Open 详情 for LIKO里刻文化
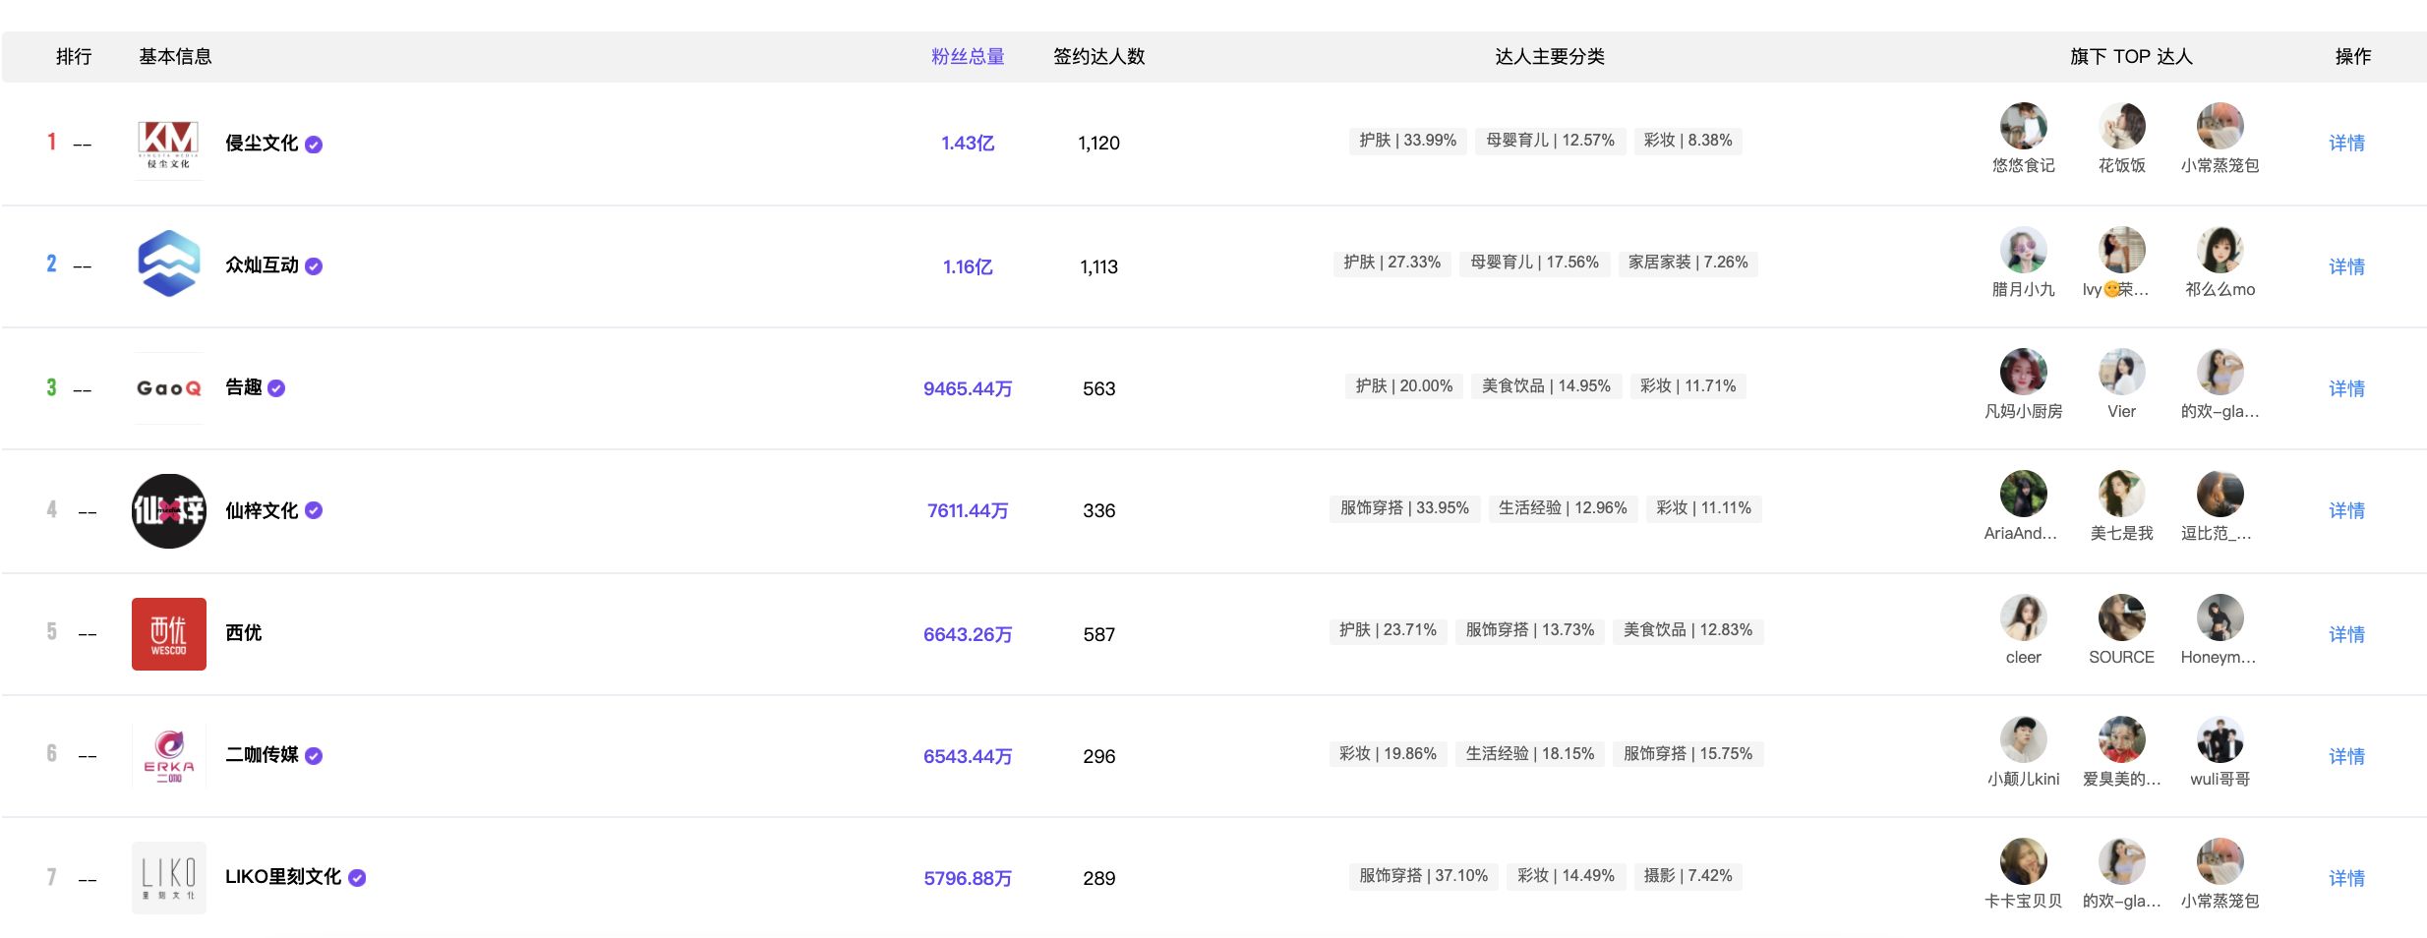The width and height of the screenshot is (2427, 938). (x=2346, y=879)
